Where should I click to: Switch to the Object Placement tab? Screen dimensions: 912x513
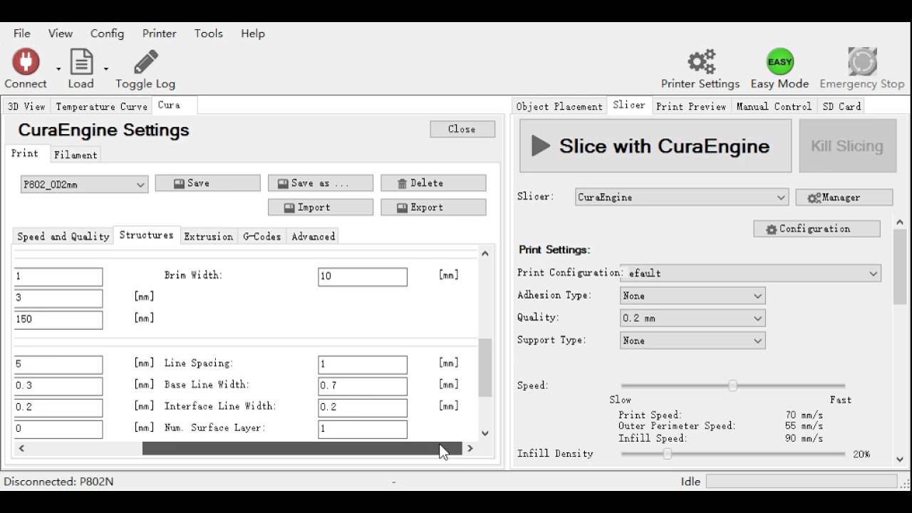tap(559, 106)
